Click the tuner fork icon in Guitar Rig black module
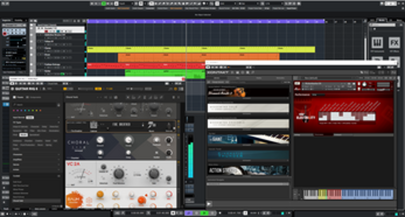Viewport: 405px width, 217px height. pos(151,125)
